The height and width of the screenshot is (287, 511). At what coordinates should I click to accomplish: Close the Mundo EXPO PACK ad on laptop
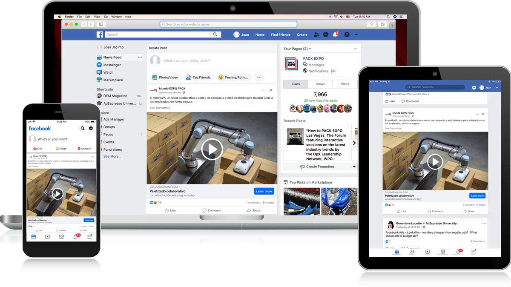[271, 90]
